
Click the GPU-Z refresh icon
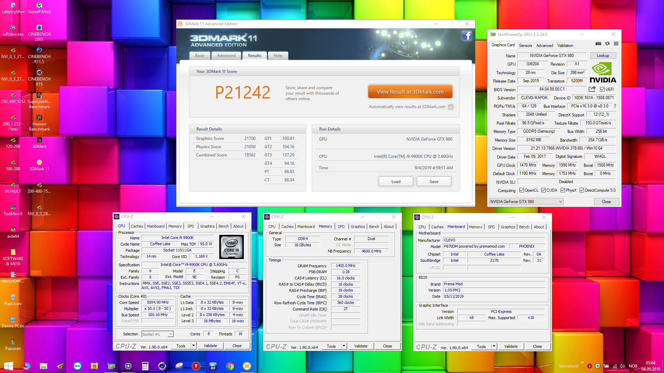tap(607, 44)
